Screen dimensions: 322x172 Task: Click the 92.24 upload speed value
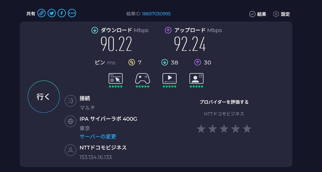(x=190, y=44)
